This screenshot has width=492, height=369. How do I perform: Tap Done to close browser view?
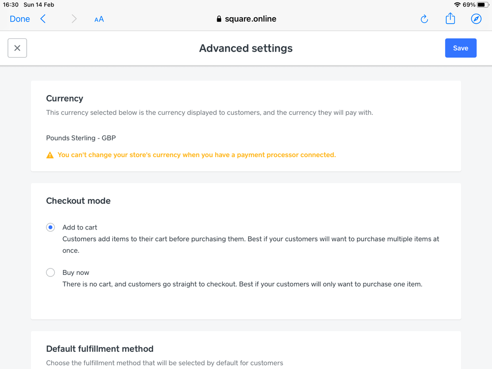[20, 19]
